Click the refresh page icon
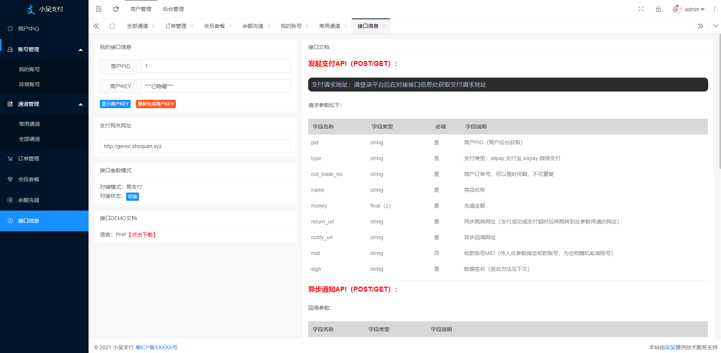721x353 pixels. click(x=116, y=9)
